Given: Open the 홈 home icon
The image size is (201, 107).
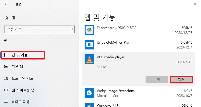Looking at the screenshot, I should point(6,18).
